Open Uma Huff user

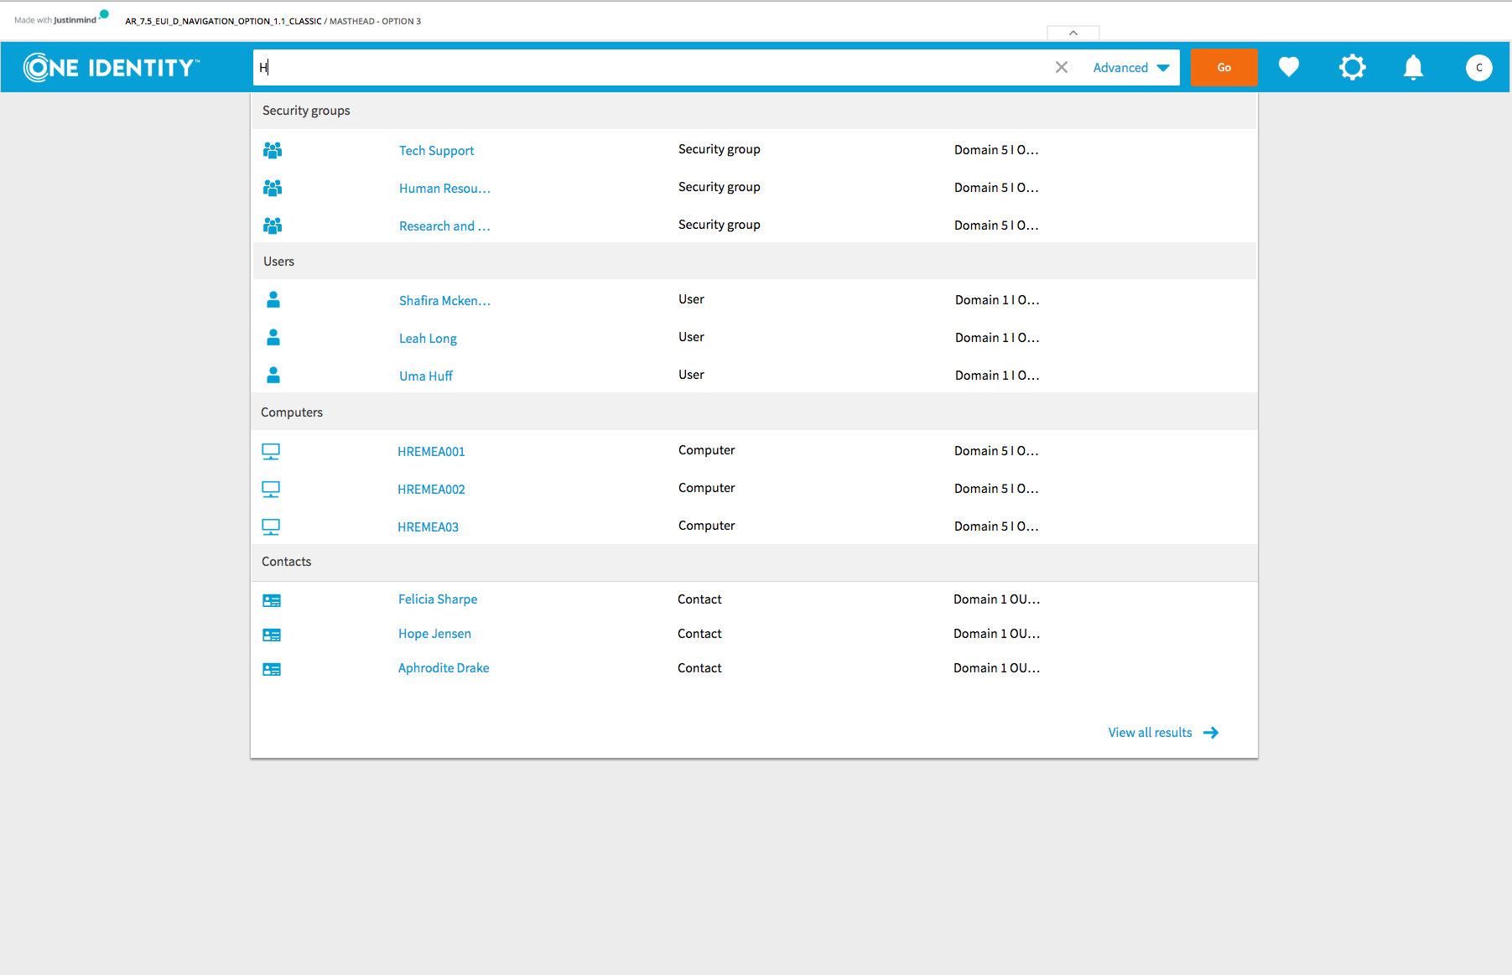point(426,376)
